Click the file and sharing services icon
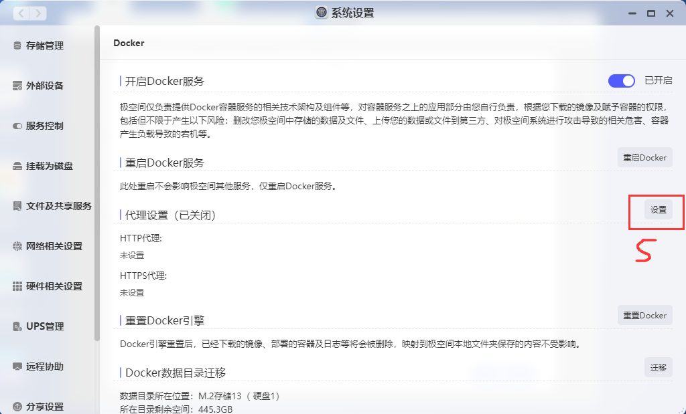Screen dimensions: 686x414 [17, 206]
